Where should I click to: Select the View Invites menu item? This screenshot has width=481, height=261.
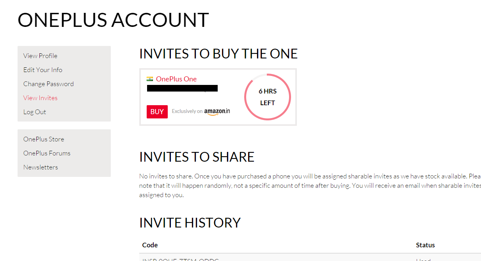tap(40, 98)
